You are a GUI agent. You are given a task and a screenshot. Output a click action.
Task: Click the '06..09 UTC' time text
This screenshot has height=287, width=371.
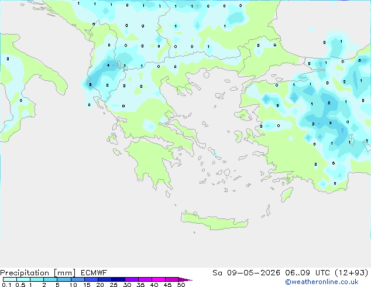pos(307,273)
